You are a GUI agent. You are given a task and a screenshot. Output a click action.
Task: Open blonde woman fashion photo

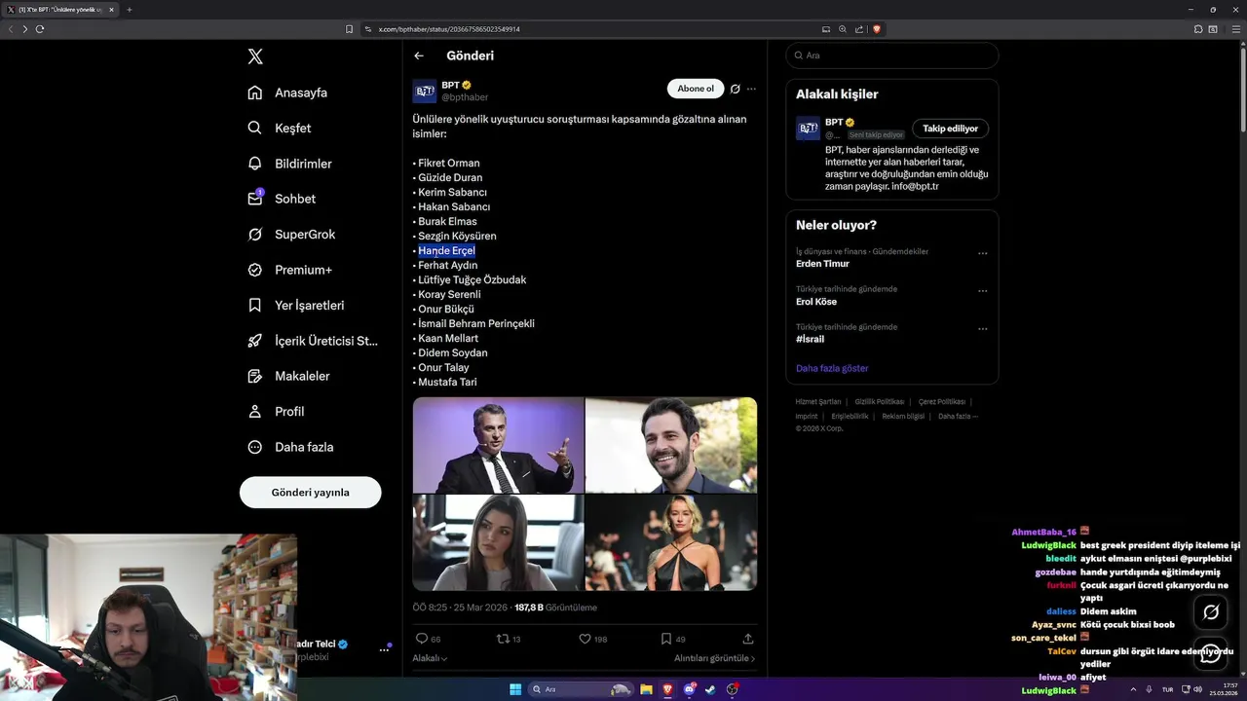coord(671,542)
